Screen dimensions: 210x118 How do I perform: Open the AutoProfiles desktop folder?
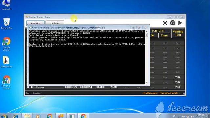[7, 62]
